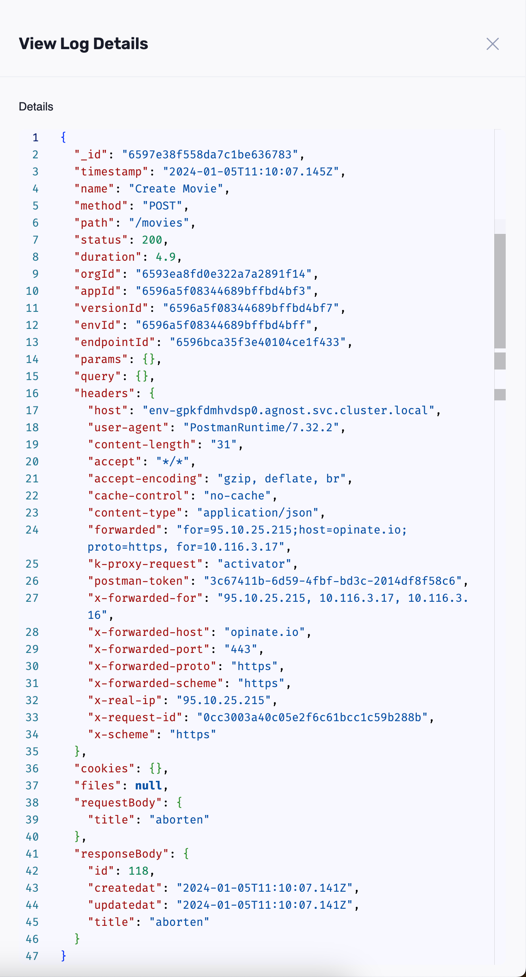This screenshot has height=977, width=526.
Task: Click the closing brace on line 47
Action: 63,956
